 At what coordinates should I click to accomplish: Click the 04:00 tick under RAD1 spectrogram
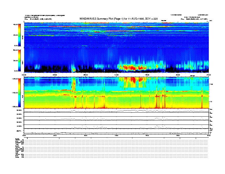(55, 75)
